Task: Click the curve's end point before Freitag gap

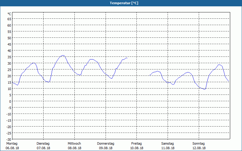Action: click(127, 58)
